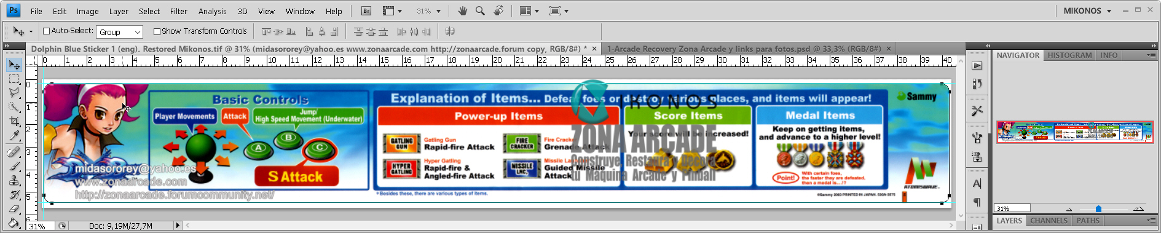The image size is (1161, 233).
Task: Open the Character panel icon
Action: (x=977, y=184)
